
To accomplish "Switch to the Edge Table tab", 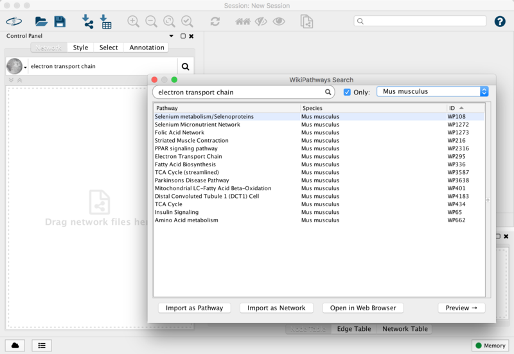I will (x=354, y=329).
